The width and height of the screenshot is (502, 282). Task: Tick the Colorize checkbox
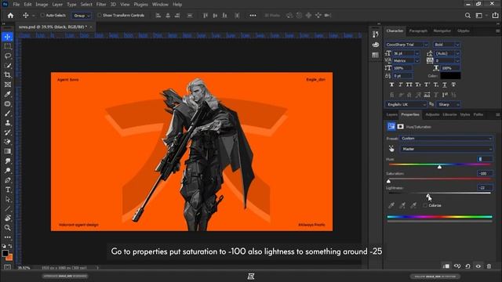click(425, 205)
